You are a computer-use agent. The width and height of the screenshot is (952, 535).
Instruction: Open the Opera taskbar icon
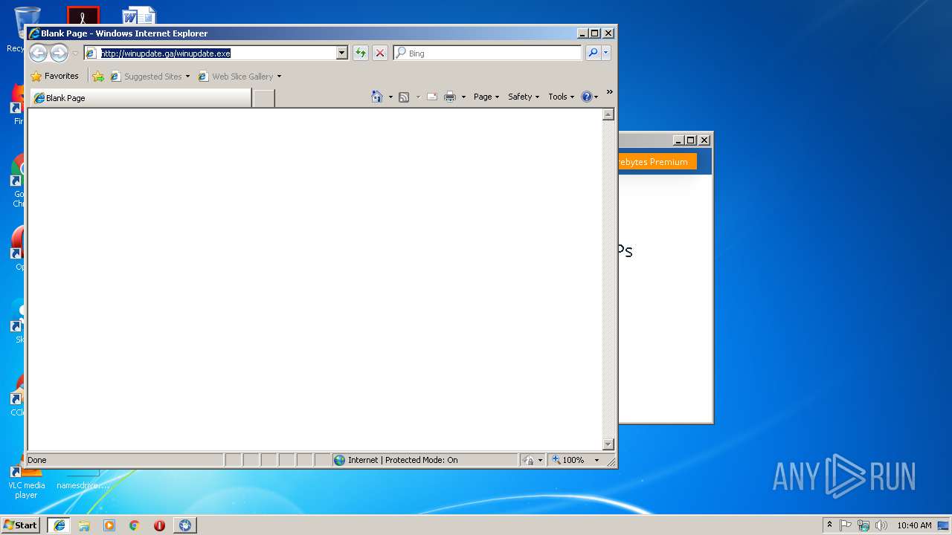point(159,525)
